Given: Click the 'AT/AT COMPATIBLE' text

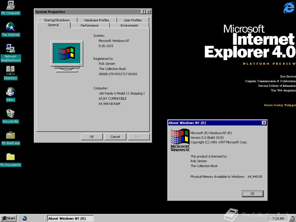Looking at the screenshot, I should click(x=112, y=99).
